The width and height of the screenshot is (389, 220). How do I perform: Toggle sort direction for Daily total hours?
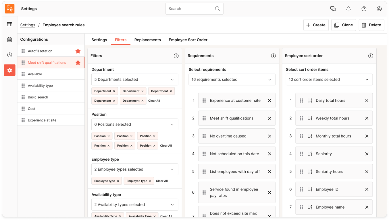[x=310, y=101]
